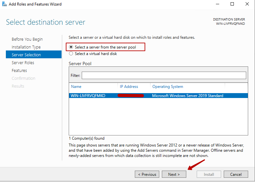Maximize the wizard window
The image size is (255, 182).
tap(232, 4)
